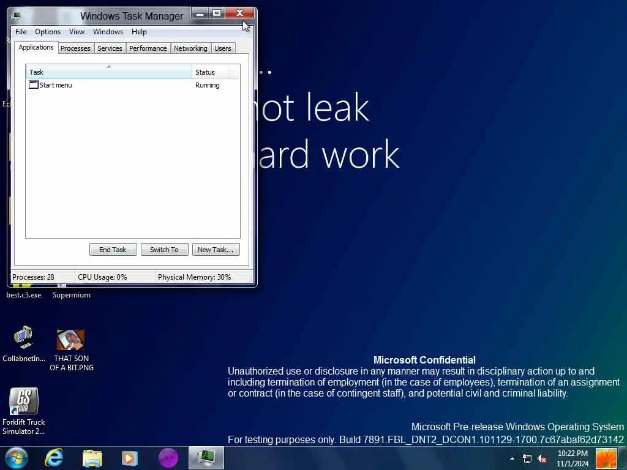The image size is (627, 470).
Task: Launch Internet Explorer from the taskbar
Action: tap(54, 458)
